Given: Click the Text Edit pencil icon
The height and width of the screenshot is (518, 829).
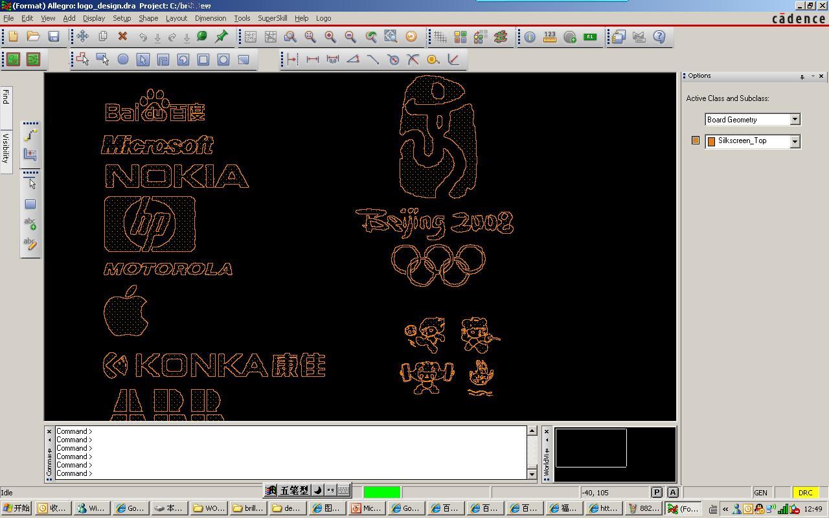Looking at the screenshot, I should (30, 243).
